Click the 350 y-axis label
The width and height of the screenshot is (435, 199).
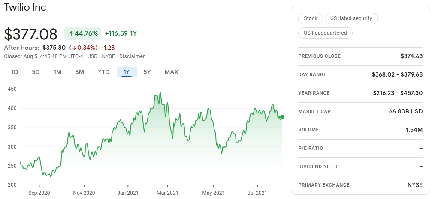(x=12, y=128)
